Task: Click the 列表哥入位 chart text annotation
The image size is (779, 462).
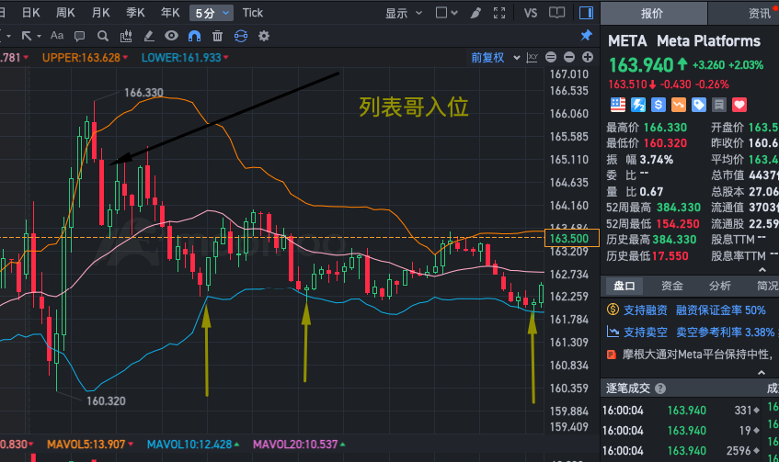Action: coord(413,107)
